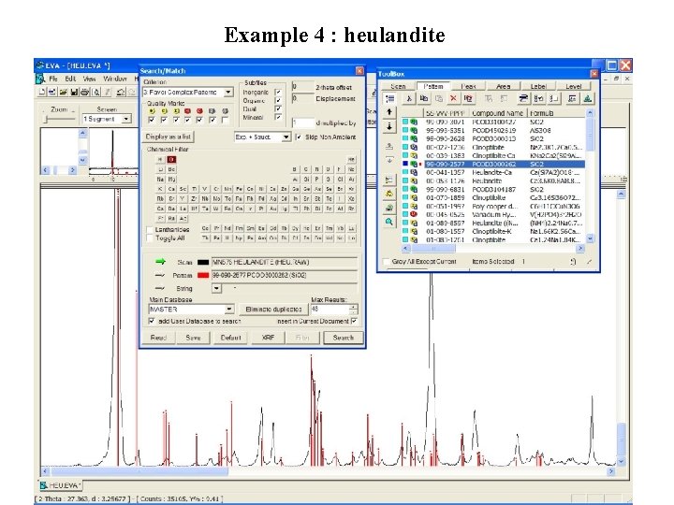Click the Displacement input field
The height and width of the screenshot is (505, 674).
click(x=302, y=98)
